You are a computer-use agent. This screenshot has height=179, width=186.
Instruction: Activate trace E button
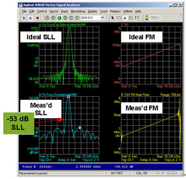point(71,18)
